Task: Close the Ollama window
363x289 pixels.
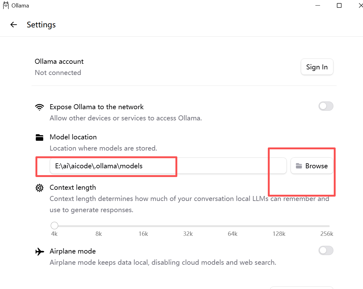Action: tap(360, 5)
